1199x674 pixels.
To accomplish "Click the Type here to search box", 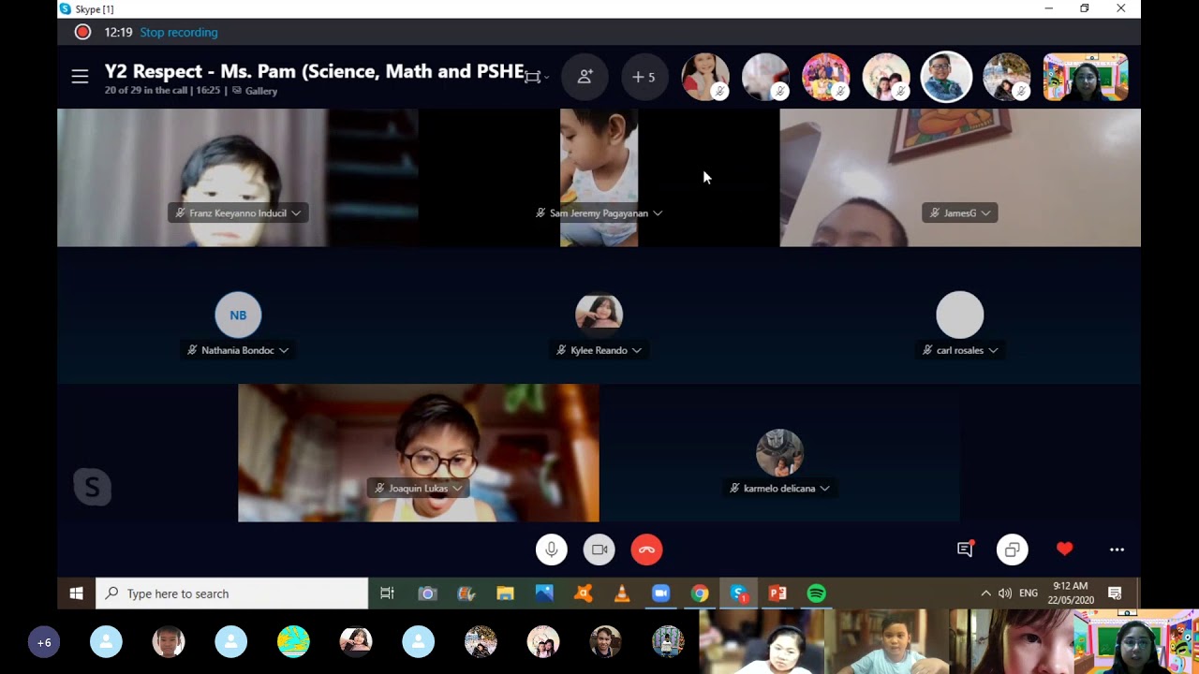I will click(x=232, y=593).
